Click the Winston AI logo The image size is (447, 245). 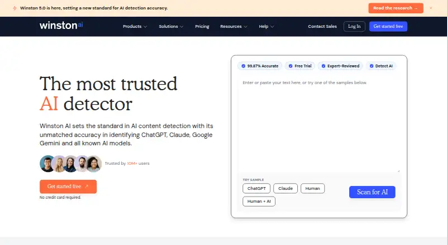[61, 26]
